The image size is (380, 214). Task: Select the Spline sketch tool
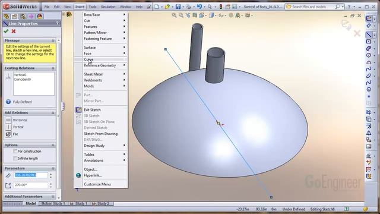[x=369, y=69]
